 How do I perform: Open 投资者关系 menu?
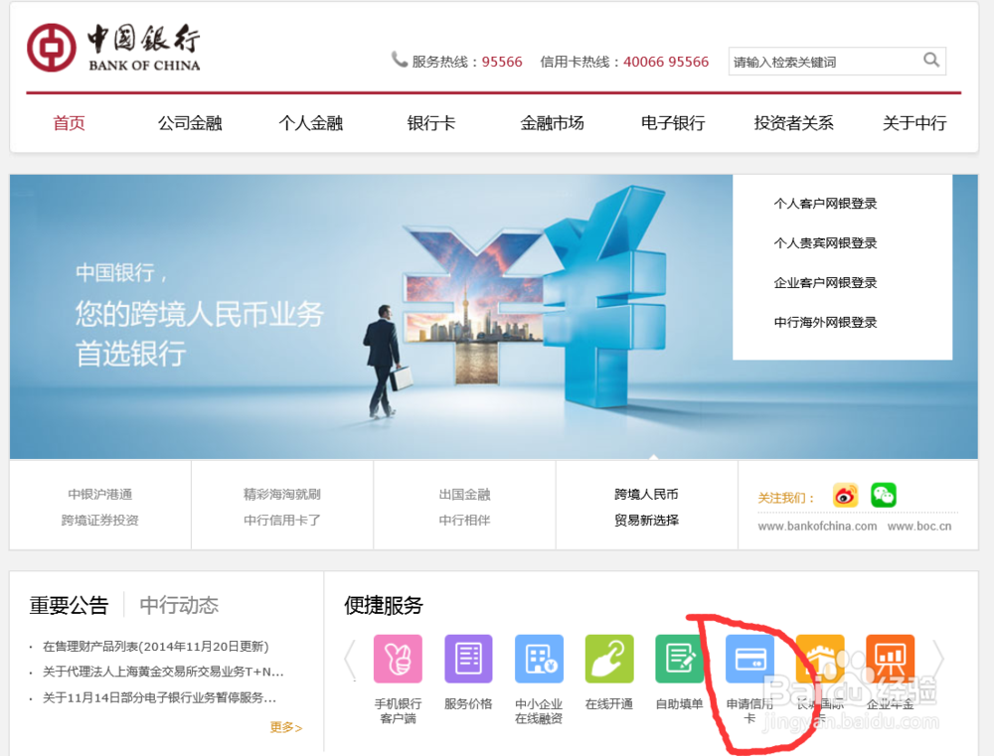click(x=793, y=123)
